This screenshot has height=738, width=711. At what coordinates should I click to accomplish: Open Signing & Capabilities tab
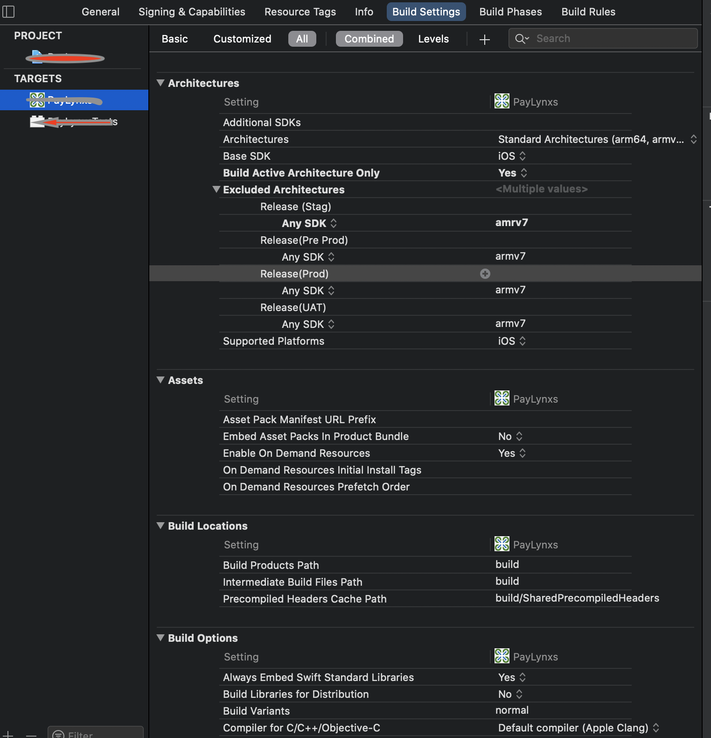coord(192,12)
